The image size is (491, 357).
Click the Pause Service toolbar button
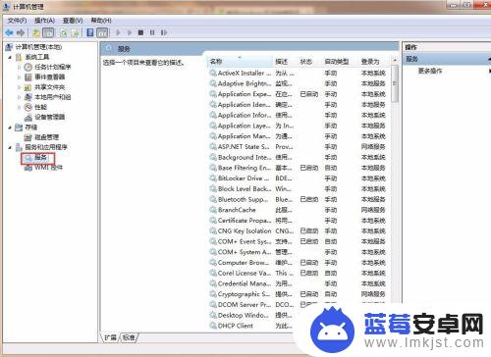(x=152, y=32)
